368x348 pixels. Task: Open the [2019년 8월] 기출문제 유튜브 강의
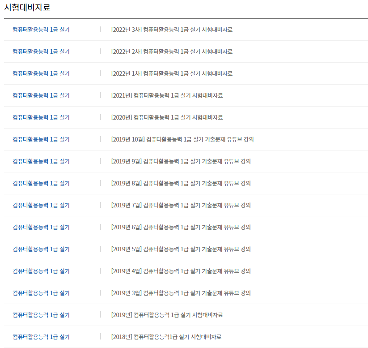click(181, 184)
